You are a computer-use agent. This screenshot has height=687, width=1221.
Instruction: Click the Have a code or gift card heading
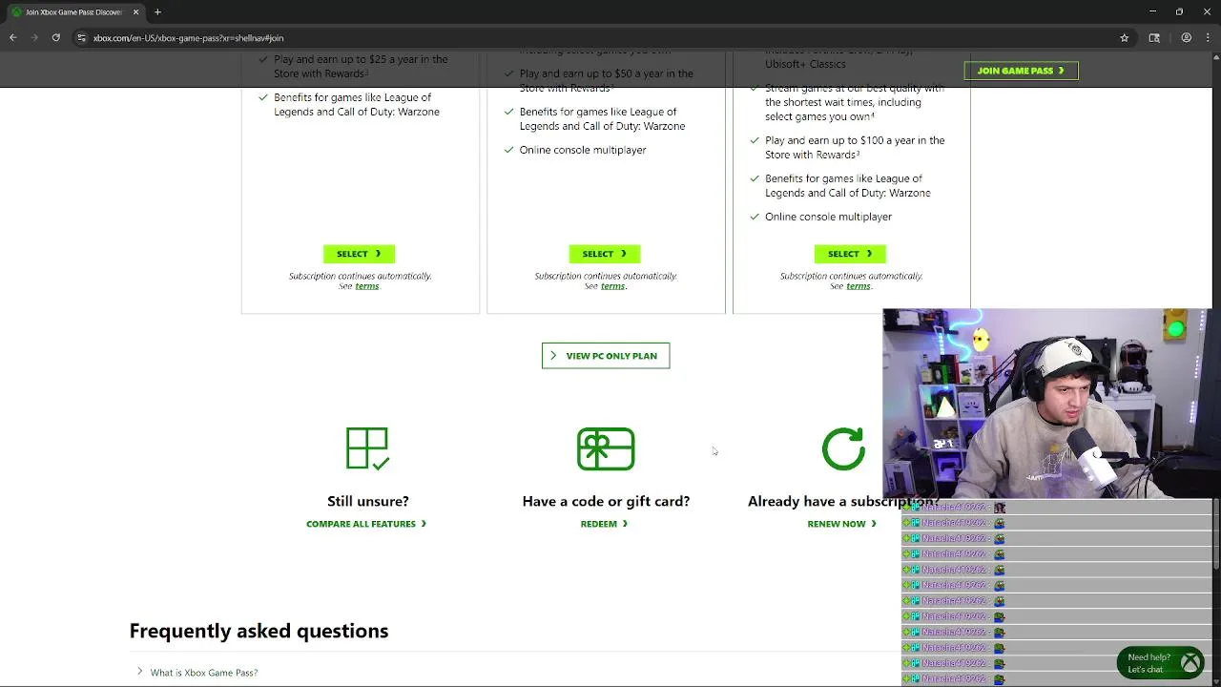pyautogui.click(x=606, y=501)
